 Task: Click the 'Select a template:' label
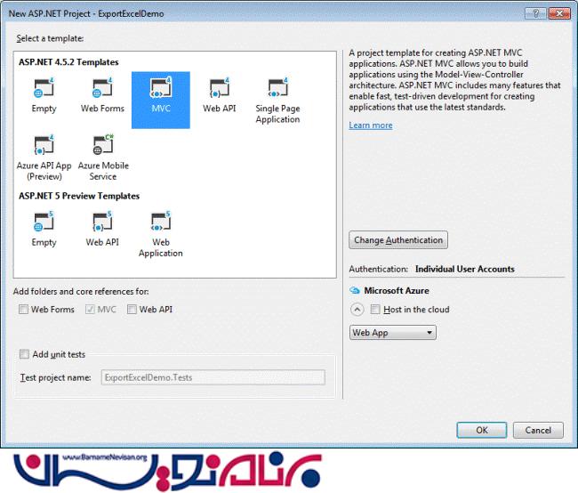[x=50, y=38]
